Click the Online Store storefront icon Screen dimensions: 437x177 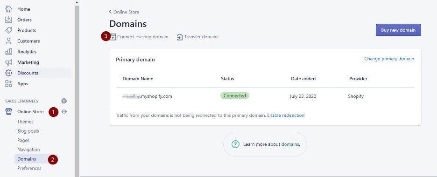[9, 111]
